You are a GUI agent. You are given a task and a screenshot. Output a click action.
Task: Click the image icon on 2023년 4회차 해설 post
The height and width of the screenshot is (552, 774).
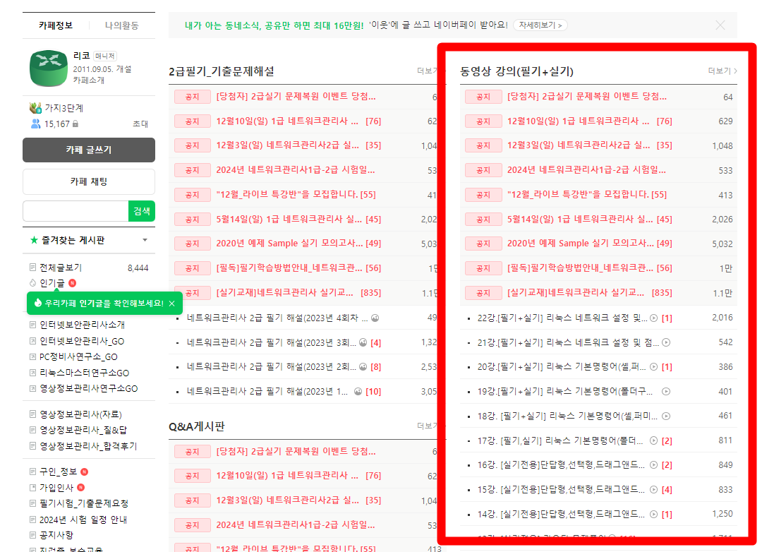point(375,318)
